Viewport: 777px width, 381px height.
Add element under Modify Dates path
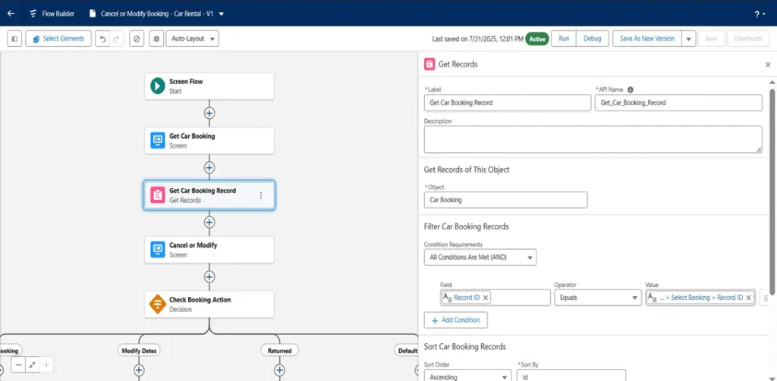pos(139,370)
